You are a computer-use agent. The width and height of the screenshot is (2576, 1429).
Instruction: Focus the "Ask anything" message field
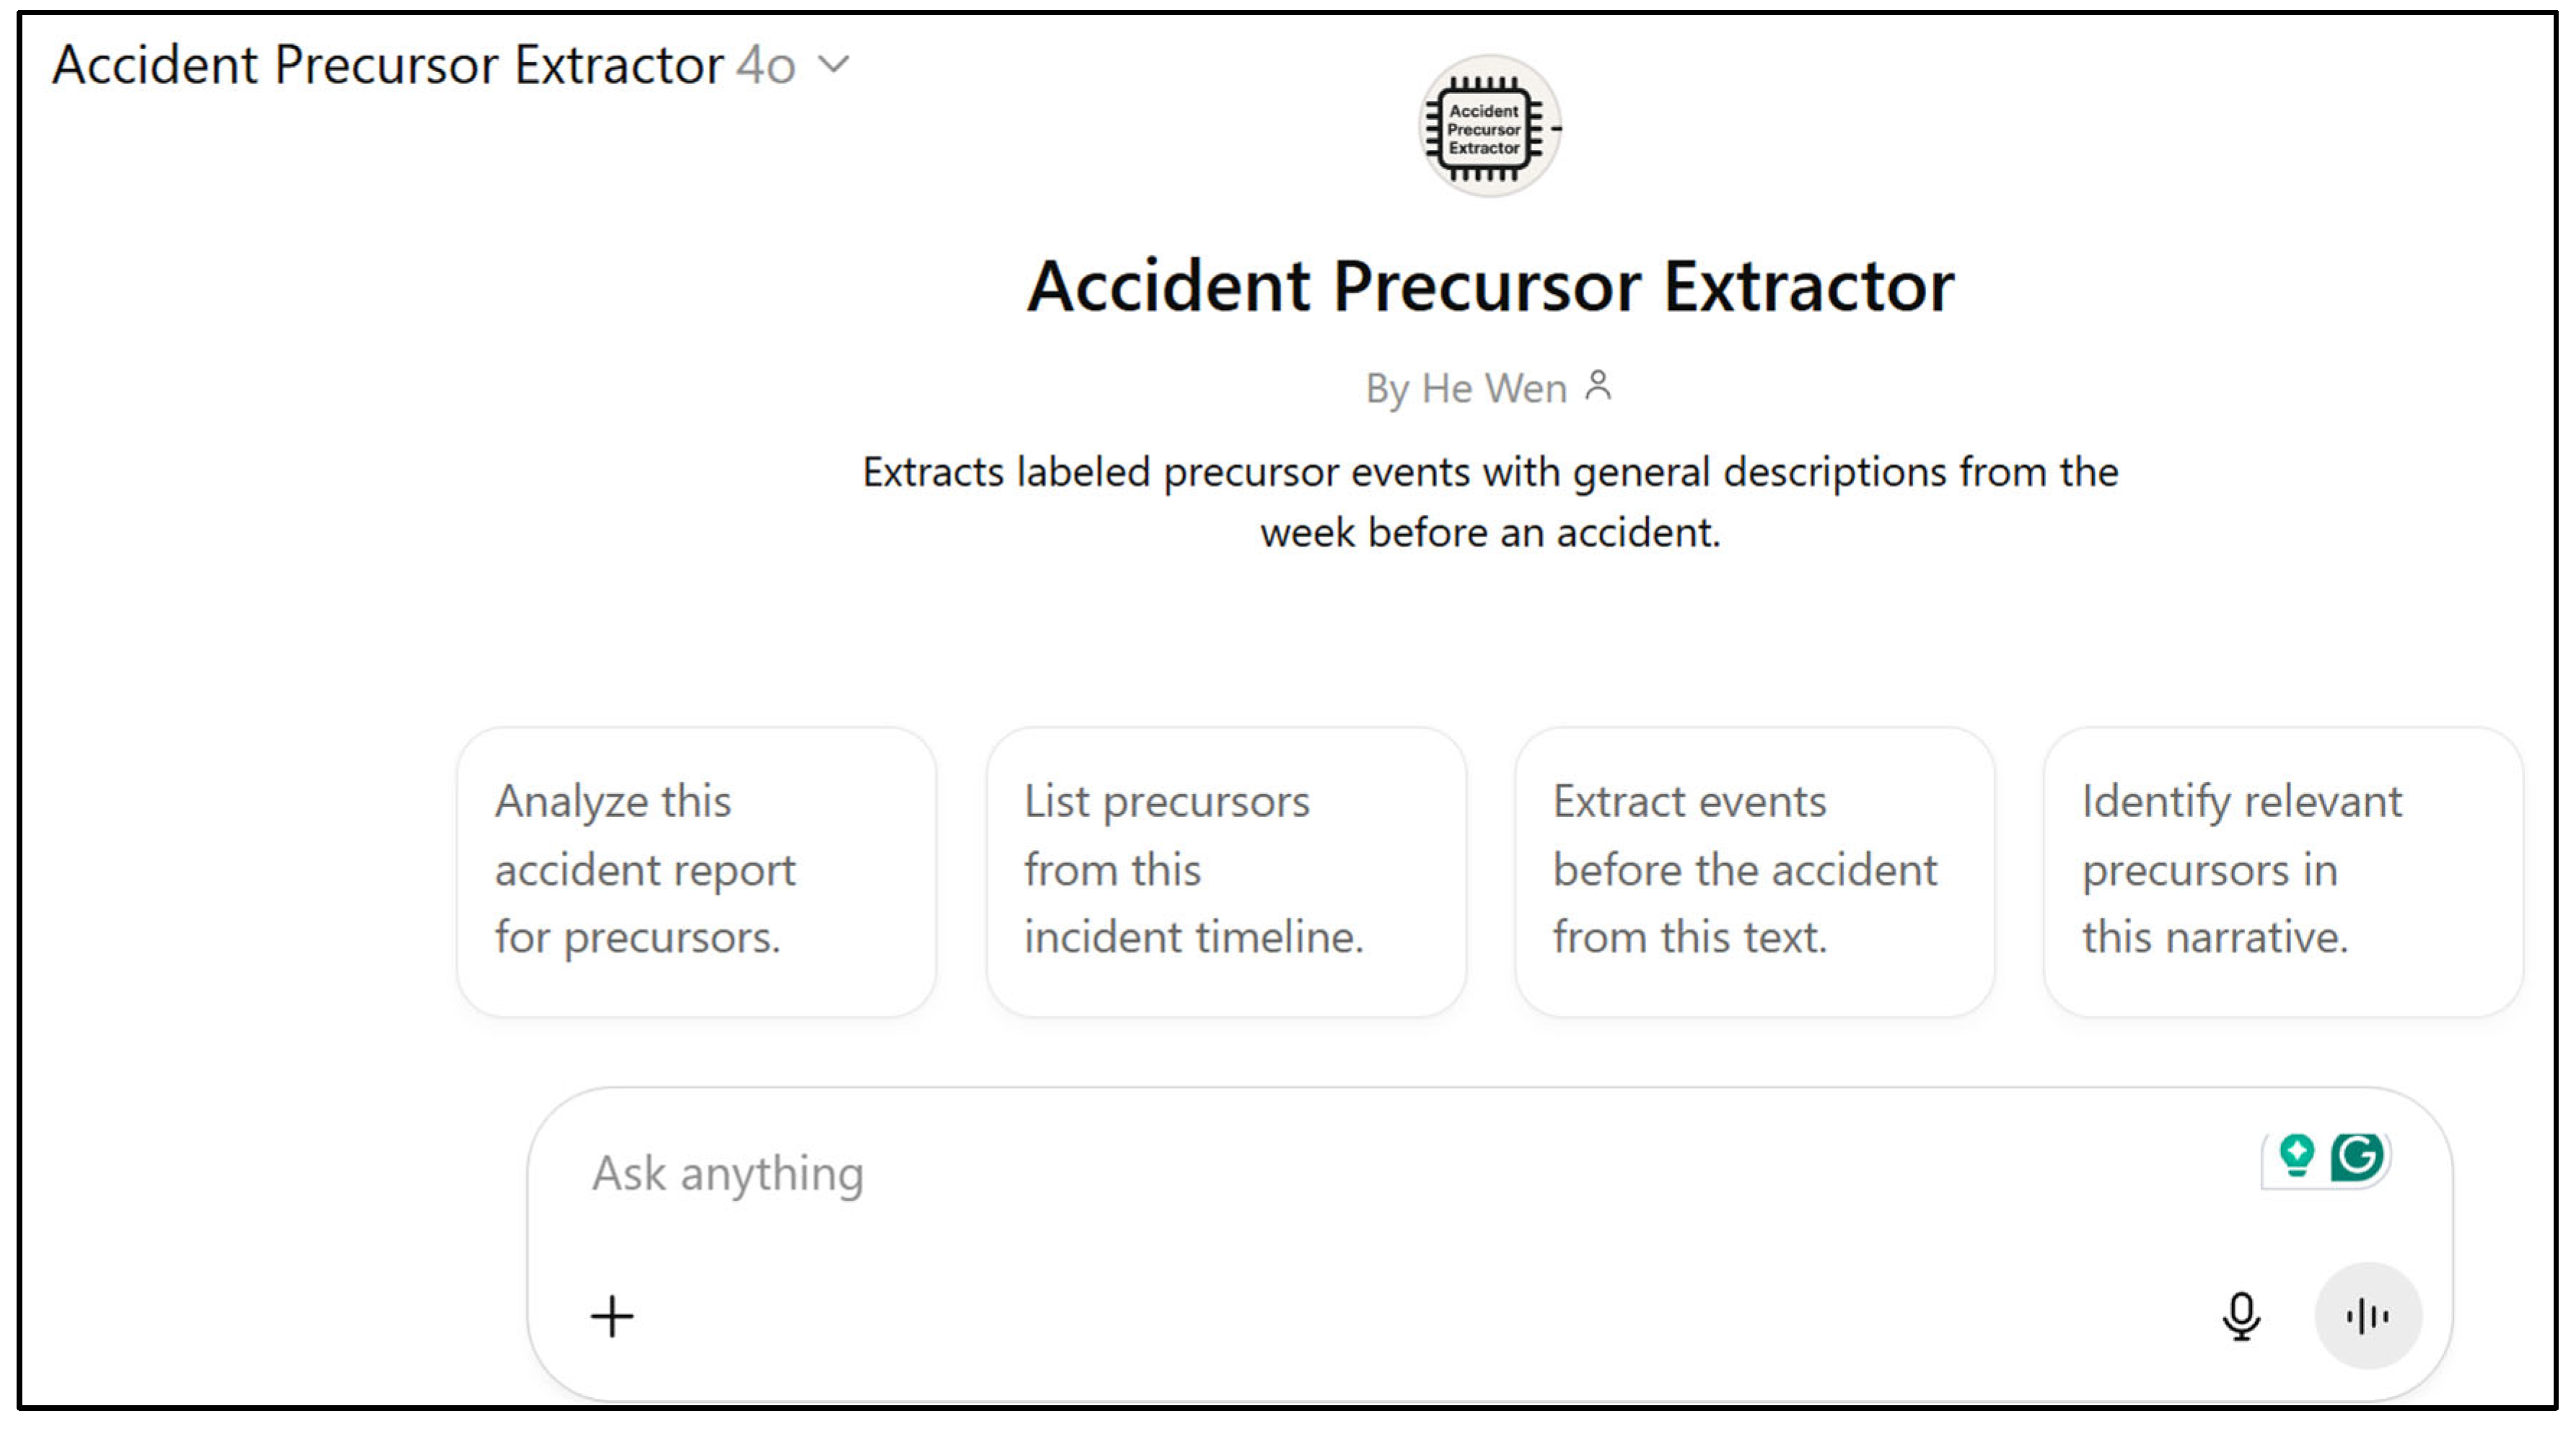(1300, 1173)
